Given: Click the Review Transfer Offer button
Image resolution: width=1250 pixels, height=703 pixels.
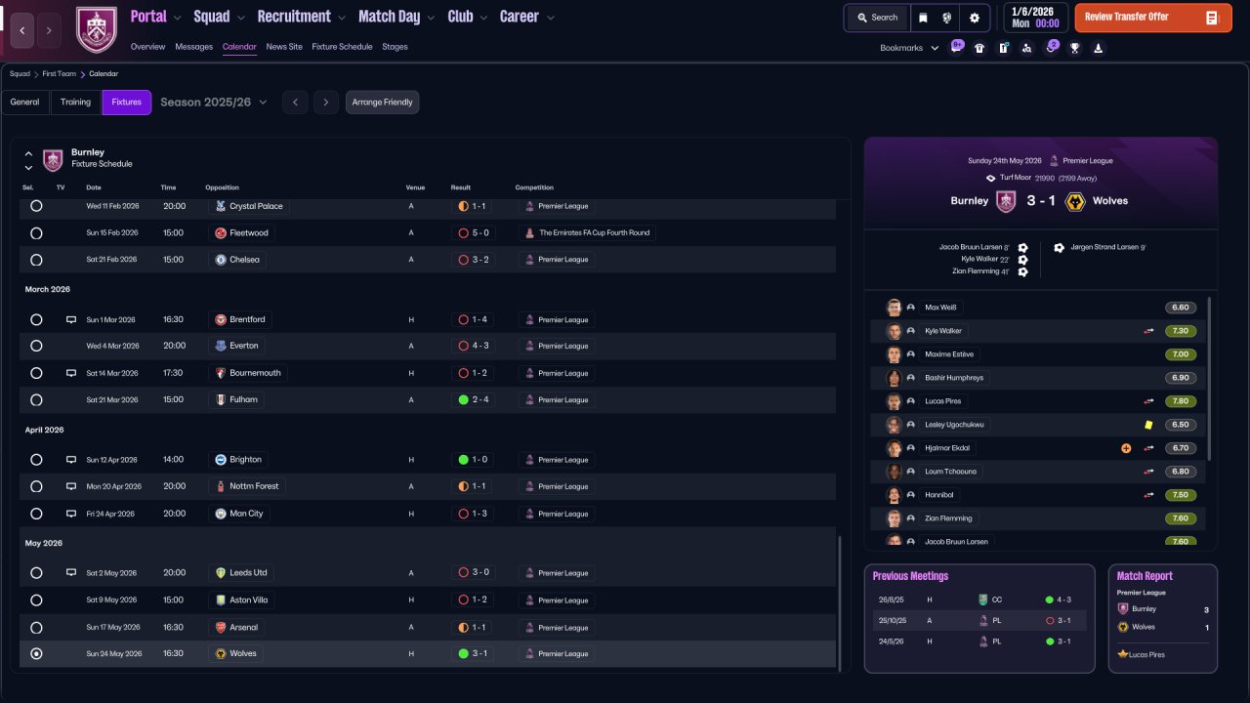Looking at the screenshot, I should click(1153, 18).
